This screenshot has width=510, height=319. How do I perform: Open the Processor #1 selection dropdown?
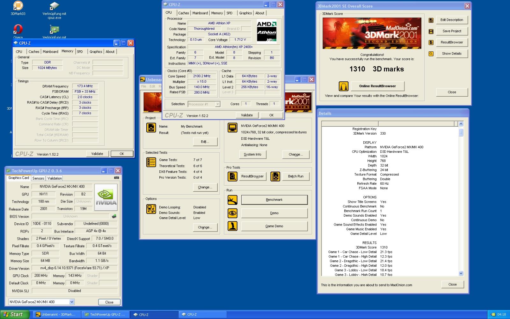pos(218,104)
